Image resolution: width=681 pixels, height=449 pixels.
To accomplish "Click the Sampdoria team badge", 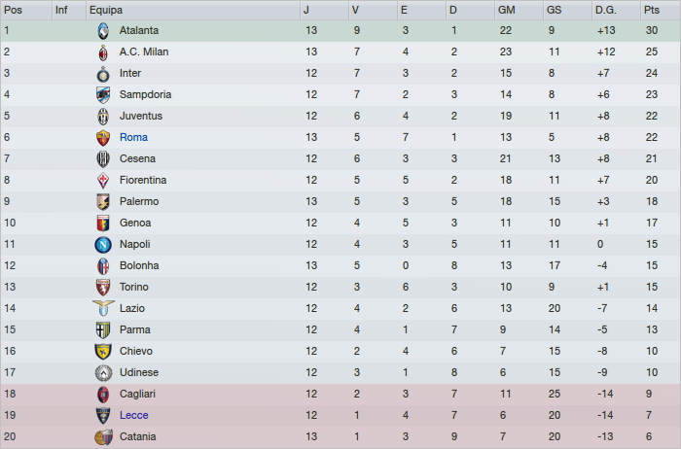I will click(103, 94).
